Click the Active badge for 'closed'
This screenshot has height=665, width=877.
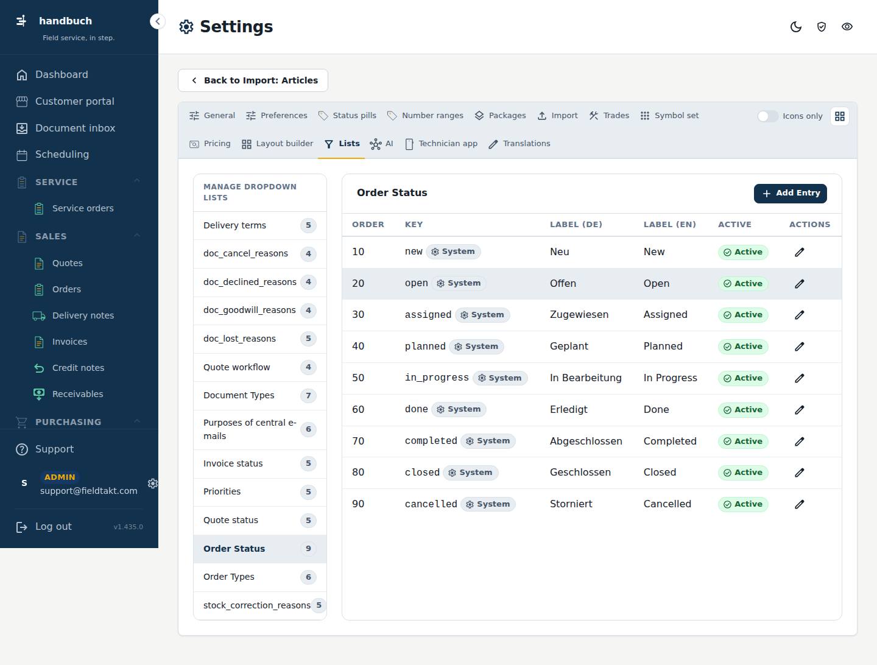[743, 473]
